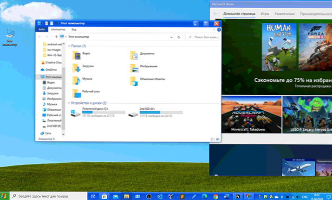Click New Folder icon in Explorer title bar
This screenshot has height=200, width=332.
click(x=52, y=23)
